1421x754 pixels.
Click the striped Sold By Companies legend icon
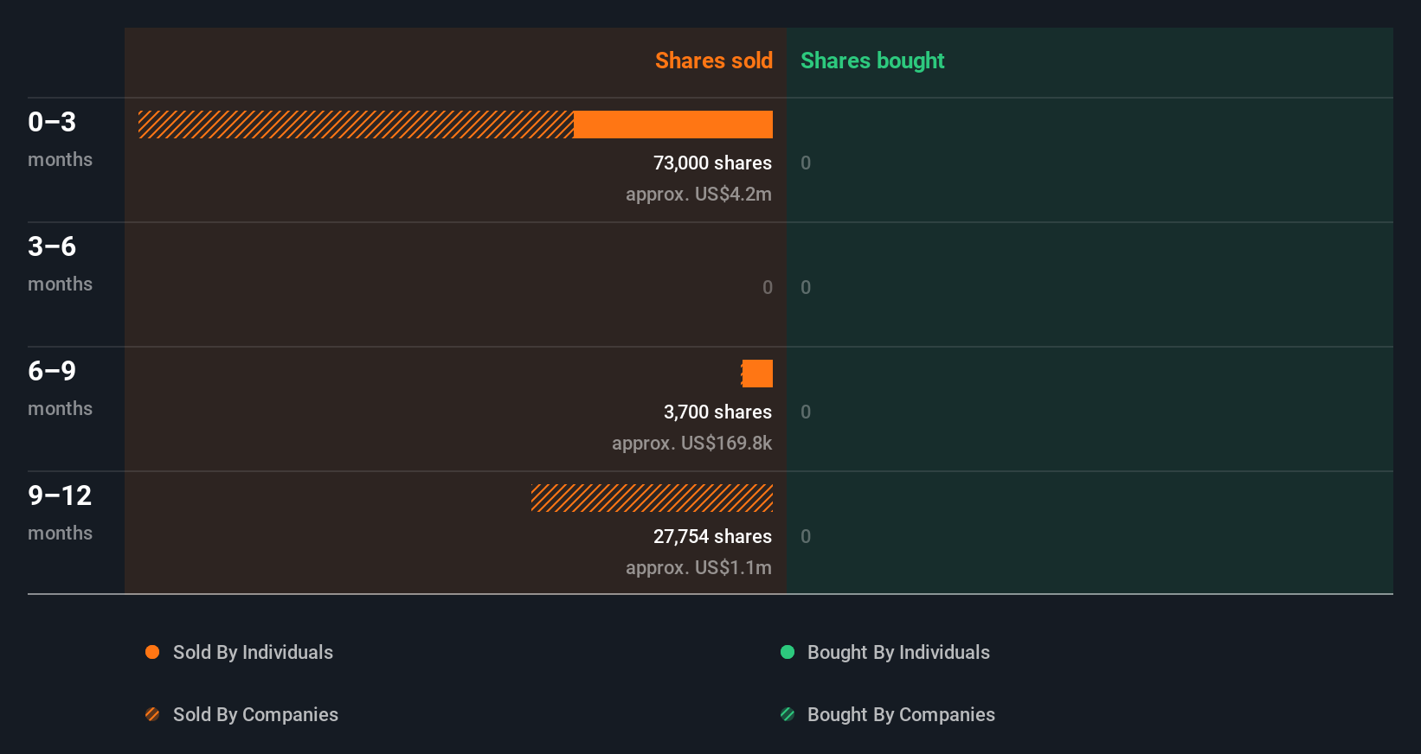pyautogui.click(x=152, y=714)
